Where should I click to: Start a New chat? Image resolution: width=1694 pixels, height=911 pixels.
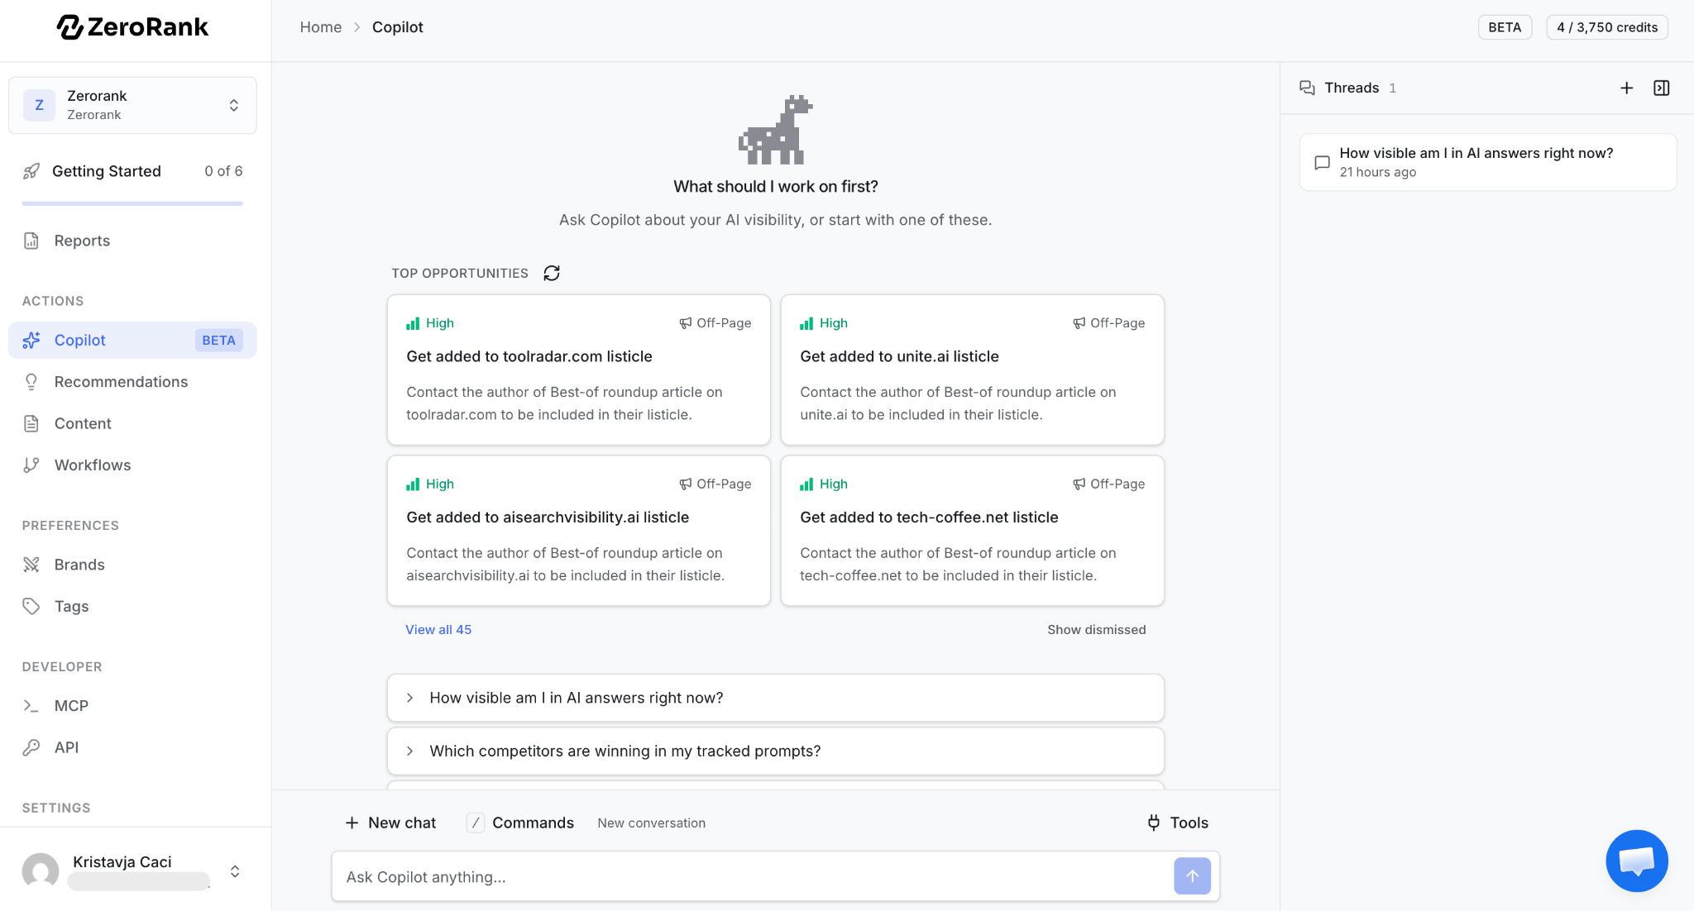390,823
